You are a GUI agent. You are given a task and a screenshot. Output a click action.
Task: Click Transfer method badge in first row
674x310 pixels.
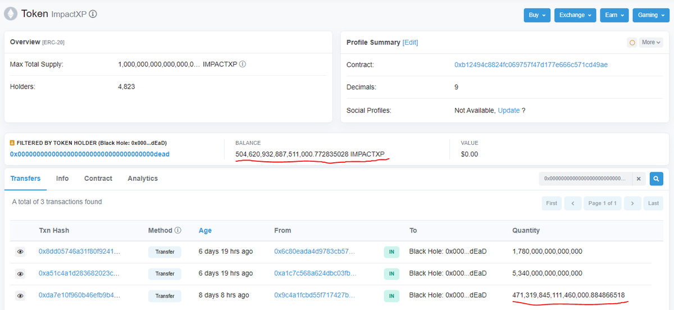coord(165,252)
